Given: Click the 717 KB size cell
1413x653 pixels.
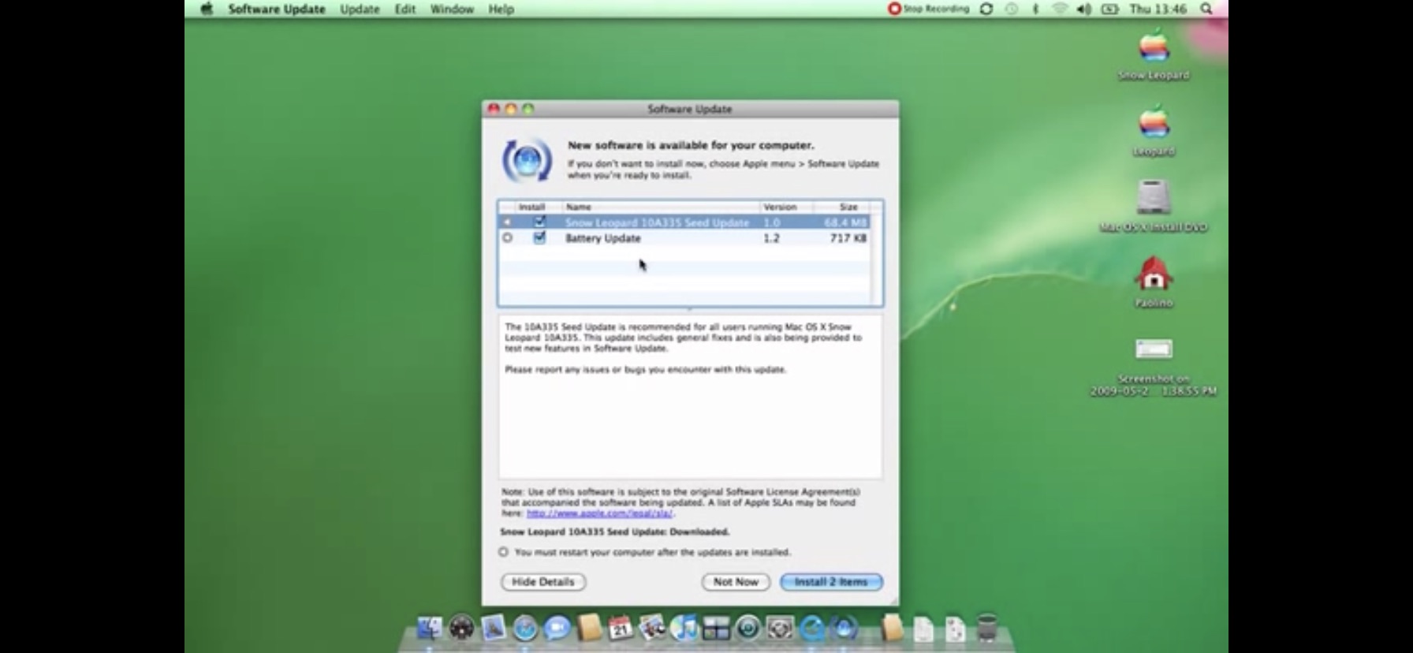Looking at the screenshot, I should (848, 238).
